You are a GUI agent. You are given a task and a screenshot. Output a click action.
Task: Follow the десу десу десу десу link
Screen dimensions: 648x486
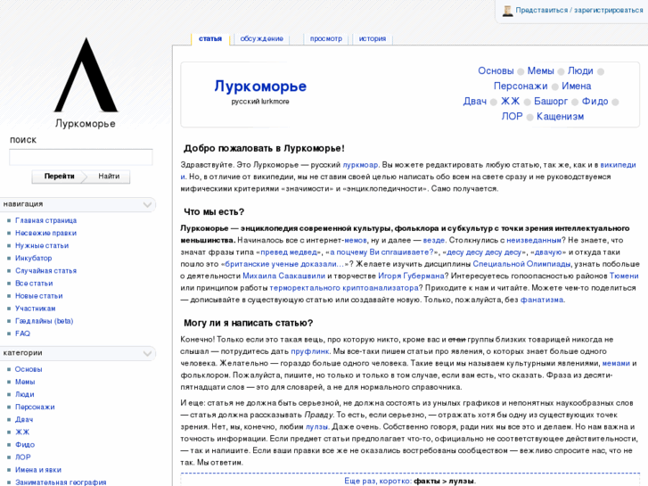[x=484, y=252]
